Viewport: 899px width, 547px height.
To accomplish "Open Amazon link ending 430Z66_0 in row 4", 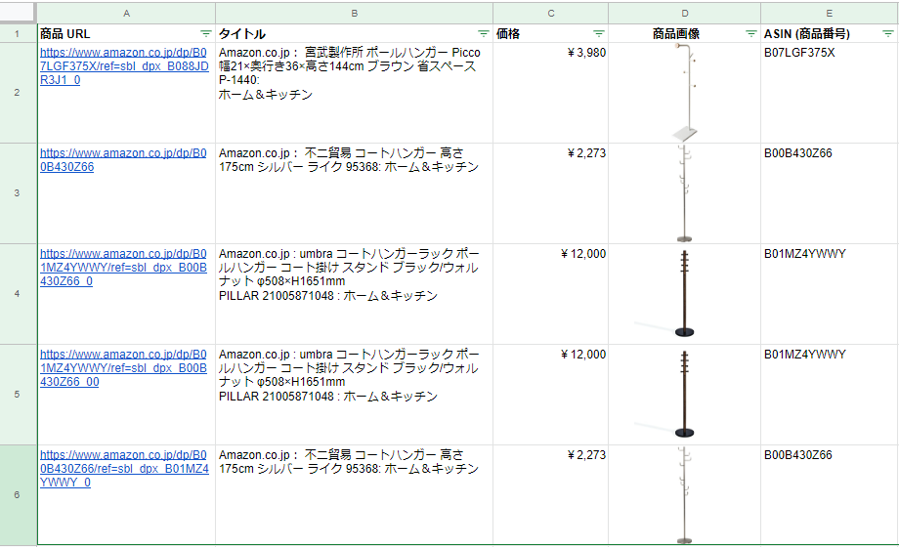I will point(123,268).
